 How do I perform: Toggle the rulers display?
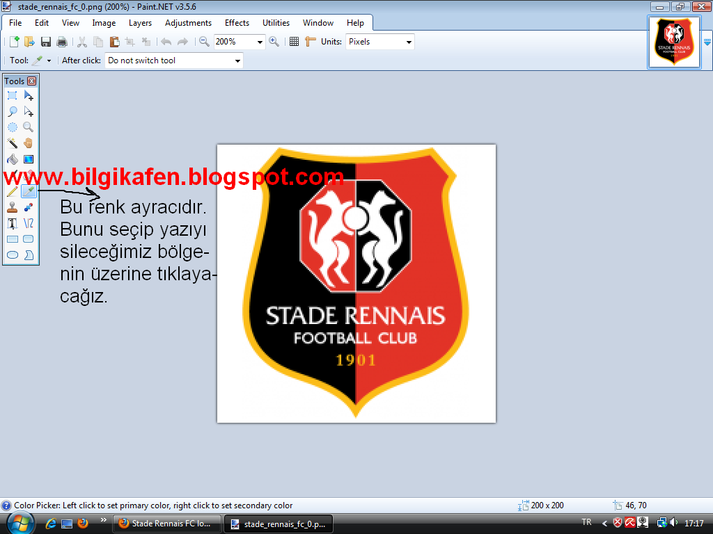pyautogui.click(x=310, y=42)
